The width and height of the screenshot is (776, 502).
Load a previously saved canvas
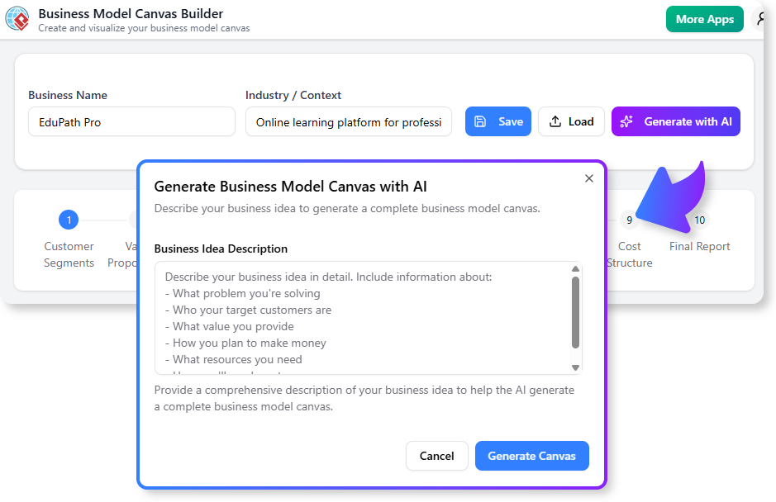click(571, 121)
